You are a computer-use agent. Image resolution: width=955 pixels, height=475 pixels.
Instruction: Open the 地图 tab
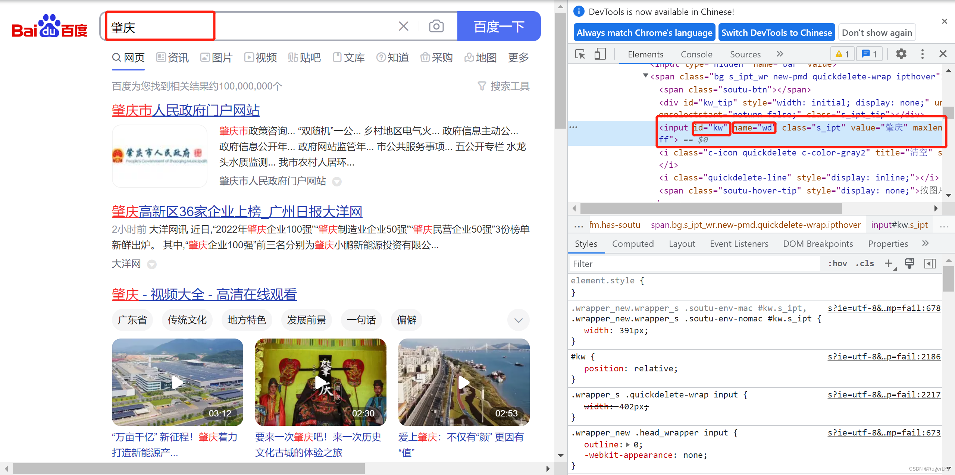[x=480, y=57]
